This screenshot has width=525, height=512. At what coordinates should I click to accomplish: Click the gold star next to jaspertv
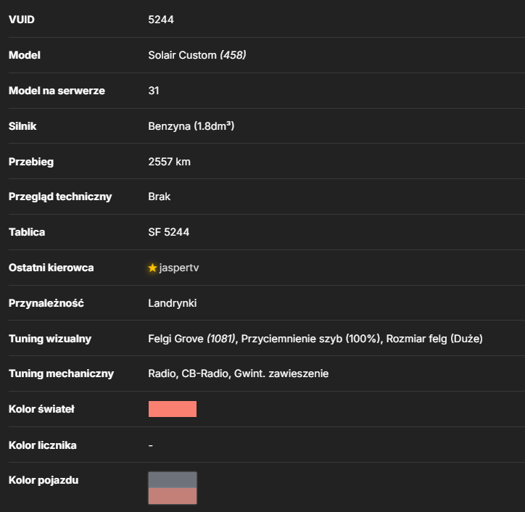[152, 268]
